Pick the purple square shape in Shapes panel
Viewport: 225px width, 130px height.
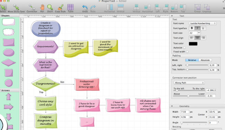9,73
